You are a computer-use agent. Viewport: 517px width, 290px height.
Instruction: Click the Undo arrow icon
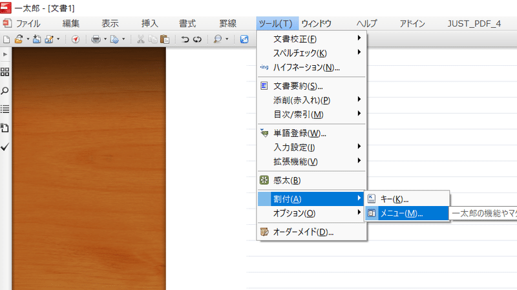click(x=185, y=39)
